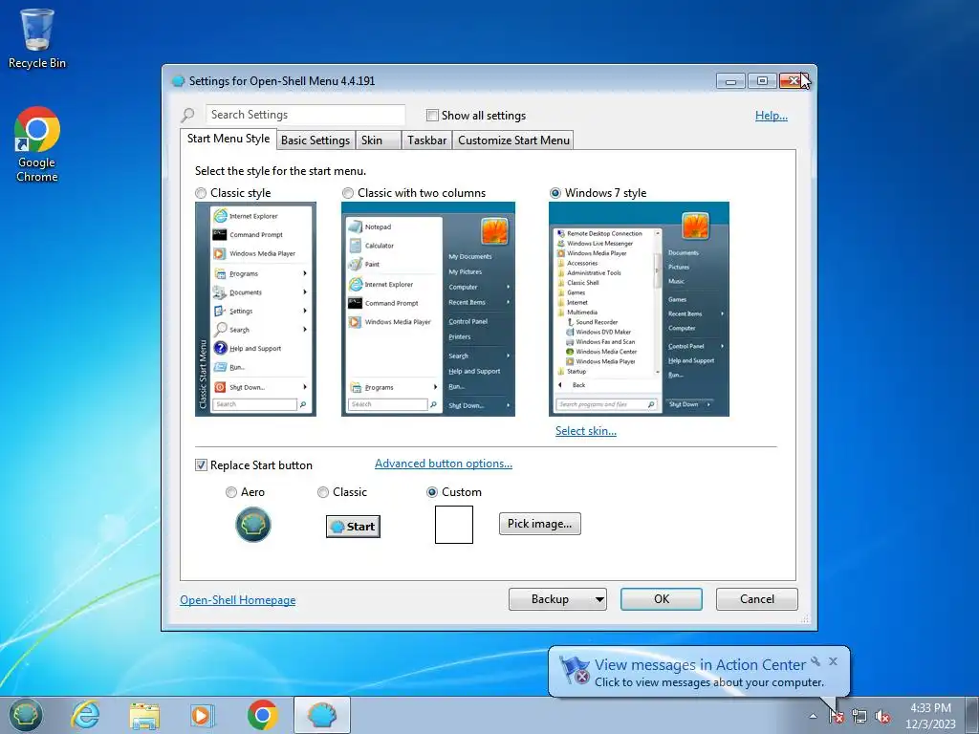Select the Google Chrome desktop shortcut
Image resolution: width=979 pixels, height=734 pixels.
point(37,145)
